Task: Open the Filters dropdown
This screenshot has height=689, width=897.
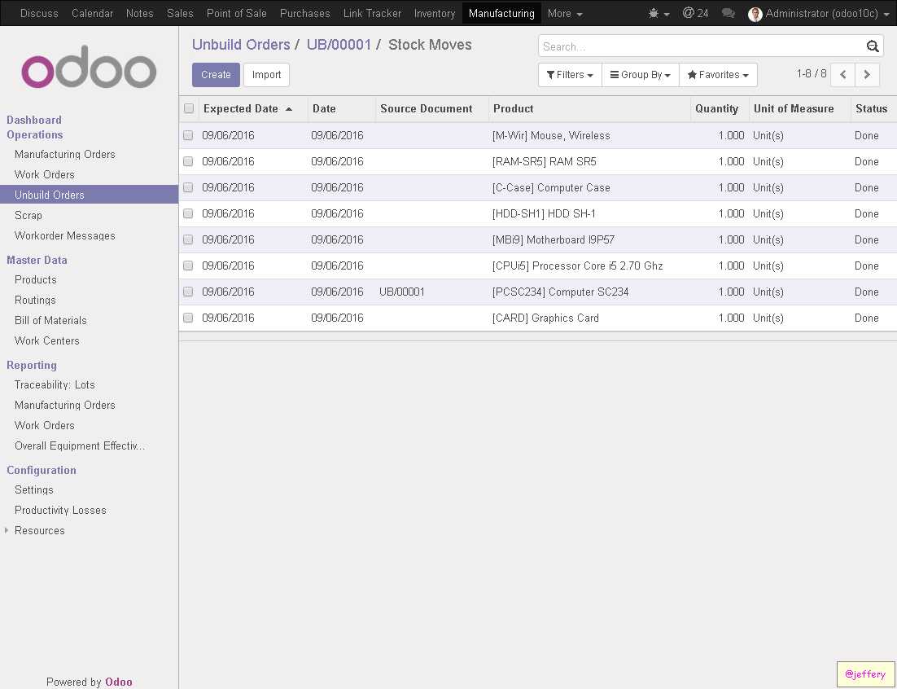Action: pyautogui.click(x=570, y=74)
